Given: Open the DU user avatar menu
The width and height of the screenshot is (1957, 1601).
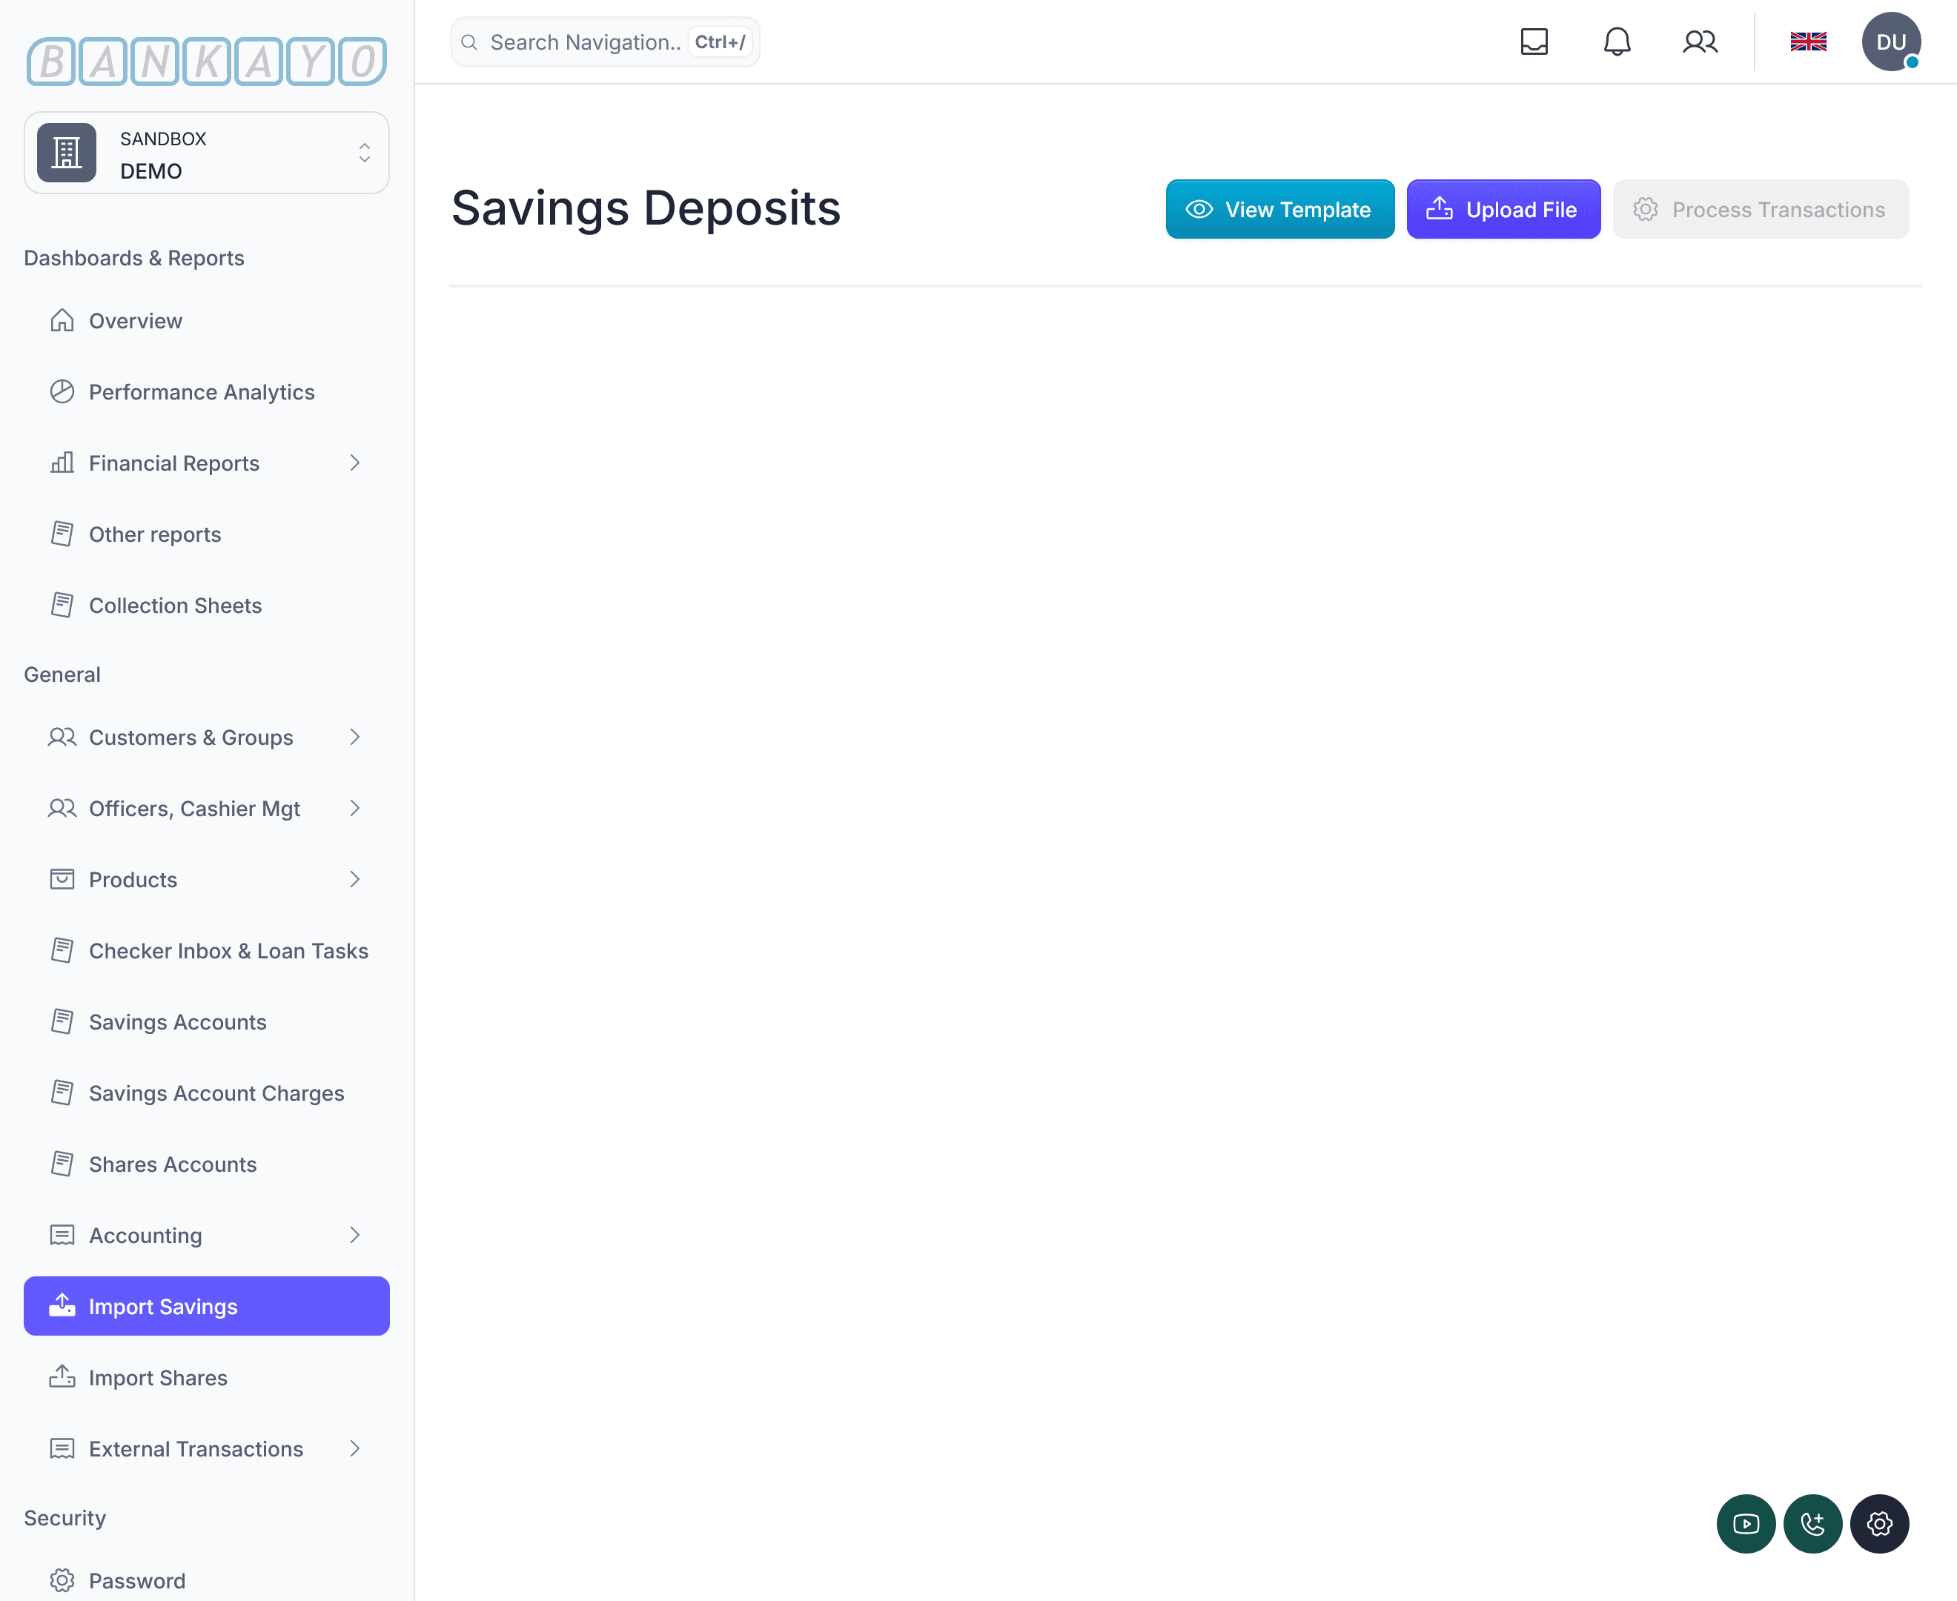Looking at the screenshot, I should pyautogui.click(x=1890, y=42).
